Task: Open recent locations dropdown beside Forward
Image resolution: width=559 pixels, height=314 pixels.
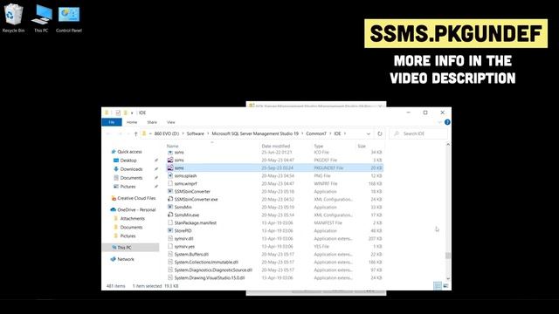Action: (x=128, y=133)
